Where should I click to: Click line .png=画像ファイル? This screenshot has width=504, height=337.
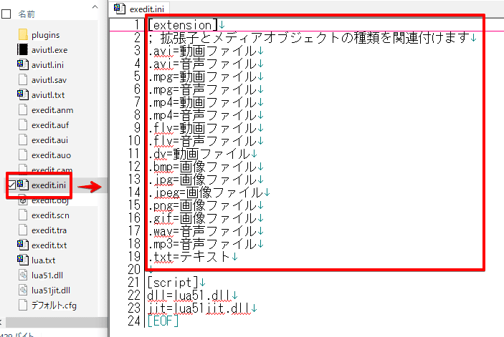(x=202, y=205)
